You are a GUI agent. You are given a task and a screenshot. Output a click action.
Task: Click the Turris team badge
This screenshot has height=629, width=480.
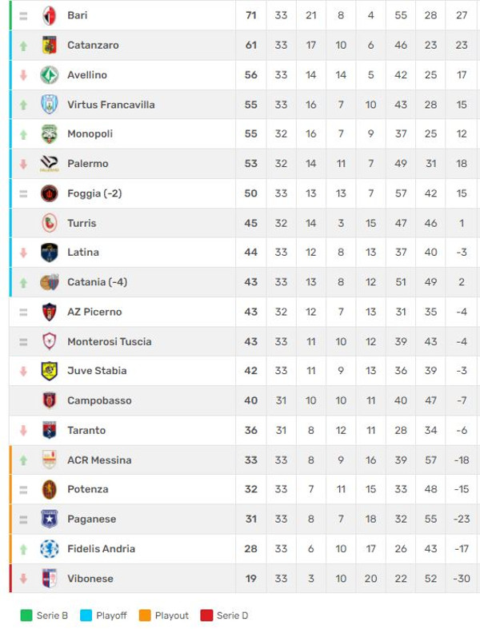pyautogui.click(x=50, y=223)
